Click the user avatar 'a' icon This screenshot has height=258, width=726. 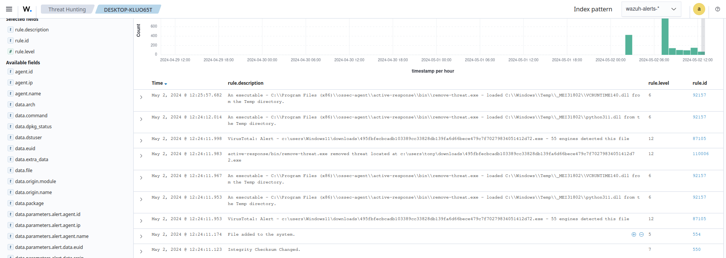[x=699, y=9]
